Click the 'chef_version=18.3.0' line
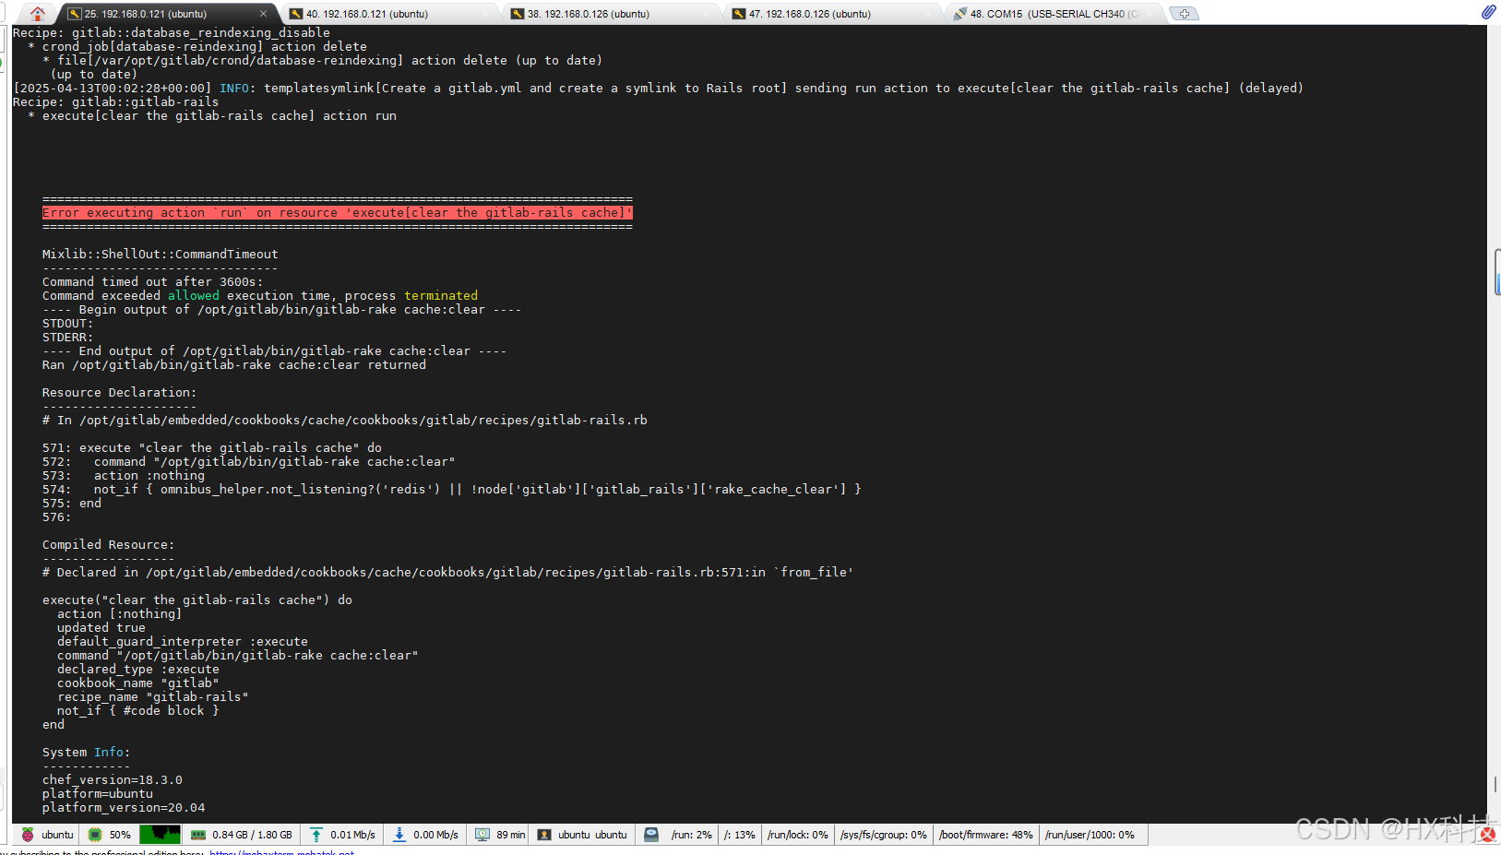Image resolution: width=1501 pixels, height=855 pixels. click(x=112, y=780)
